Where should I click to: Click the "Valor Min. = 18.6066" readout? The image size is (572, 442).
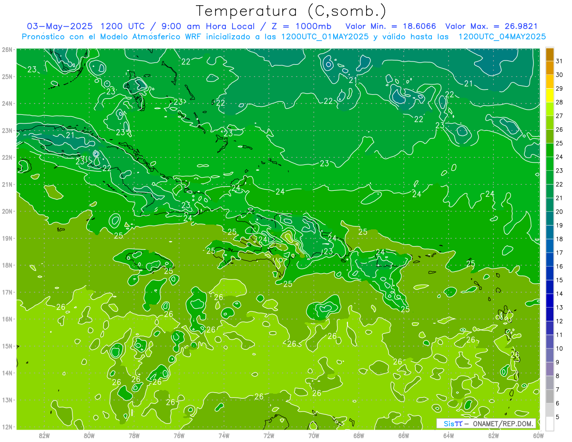pos(391,26)
